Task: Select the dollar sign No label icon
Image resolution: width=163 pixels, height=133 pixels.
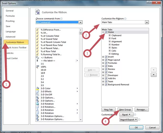Action: pos(37,60)
